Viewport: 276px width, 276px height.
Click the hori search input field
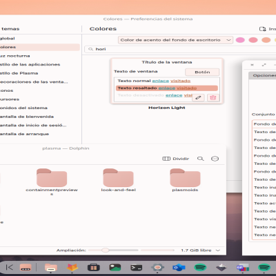(180, 49)
